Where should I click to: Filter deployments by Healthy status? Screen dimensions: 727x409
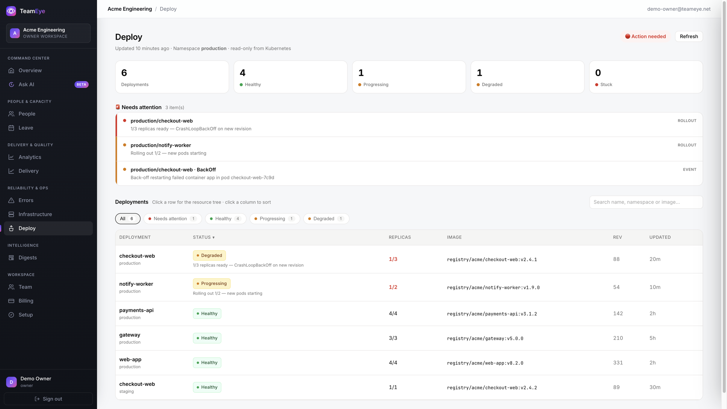click(x=225, y=218)
